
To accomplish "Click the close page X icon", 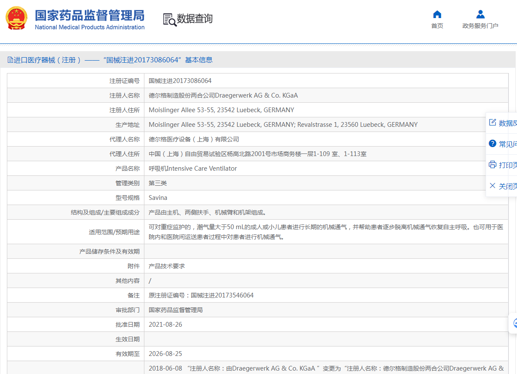I will (x=493, y=186).
